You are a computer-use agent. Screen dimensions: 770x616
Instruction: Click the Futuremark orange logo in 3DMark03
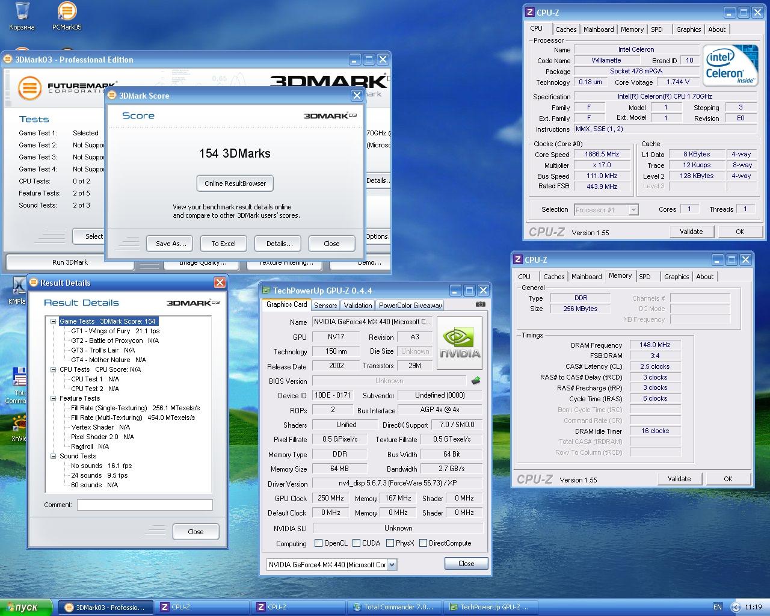click(29, 88)
